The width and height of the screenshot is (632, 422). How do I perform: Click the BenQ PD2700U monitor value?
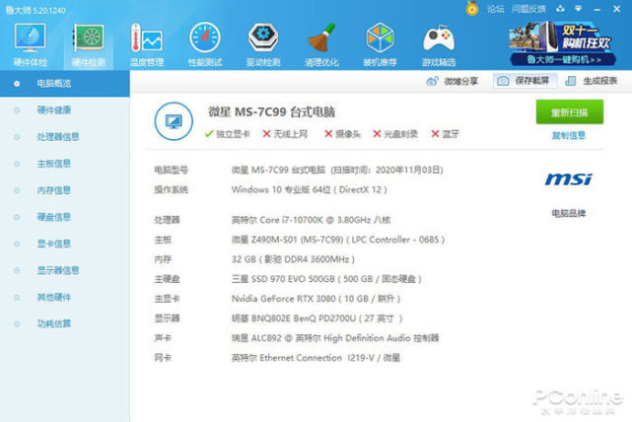click(x=316, y=318)
